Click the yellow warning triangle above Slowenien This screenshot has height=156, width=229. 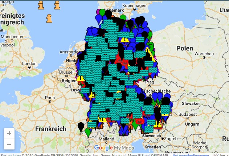[x=157, y=125]
